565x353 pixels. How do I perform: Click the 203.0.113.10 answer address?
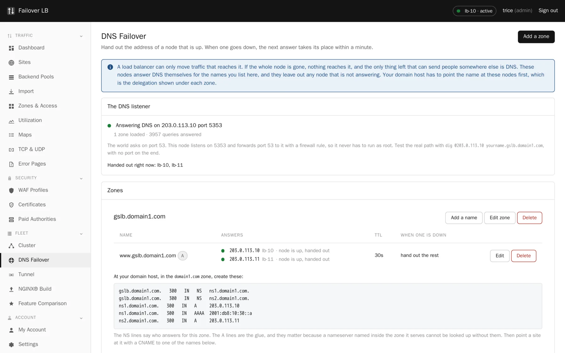coord(244,251)
